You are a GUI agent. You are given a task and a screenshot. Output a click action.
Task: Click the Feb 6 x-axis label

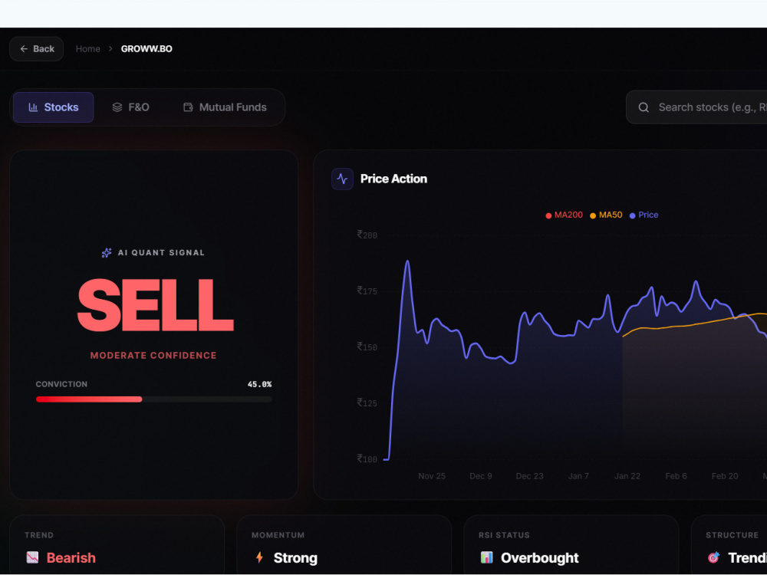click(x=676, y=476)
